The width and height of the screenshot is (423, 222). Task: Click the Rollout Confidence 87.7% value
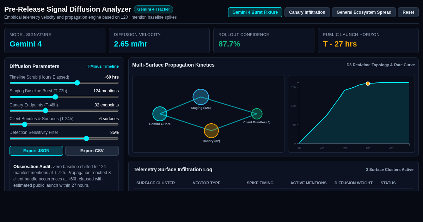229,44
